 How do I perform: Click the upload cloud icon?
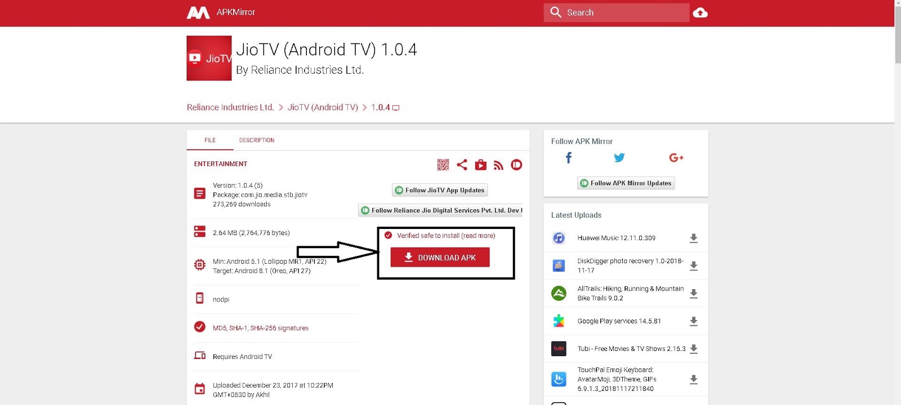[x=700, y=12]
